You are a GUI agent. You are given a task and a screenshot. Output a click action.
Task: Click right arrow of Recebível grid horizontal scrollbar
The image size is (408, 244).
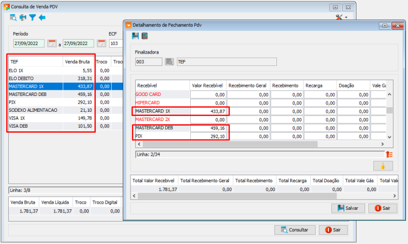[x=382, y=144]
